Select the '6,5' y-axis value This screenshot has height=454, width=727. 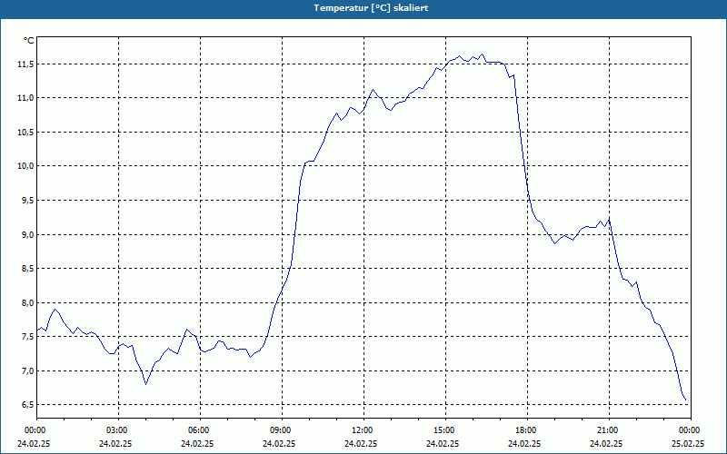(27, 404)
